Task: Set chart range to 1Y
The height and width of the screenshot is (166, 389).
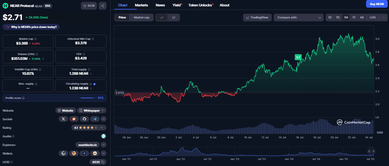Action: tap(354, 17)
